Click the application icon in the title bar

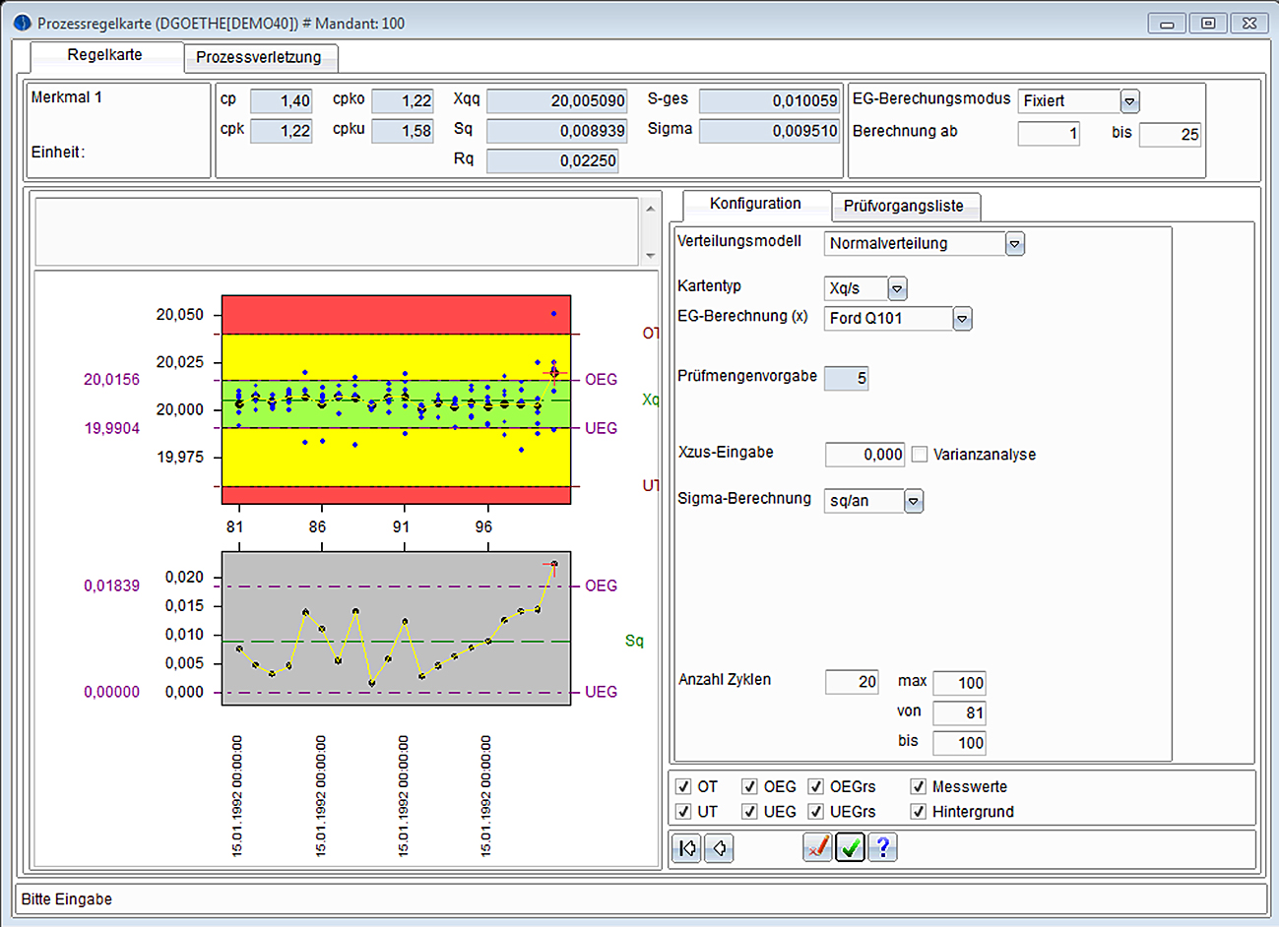click(23, 23)
